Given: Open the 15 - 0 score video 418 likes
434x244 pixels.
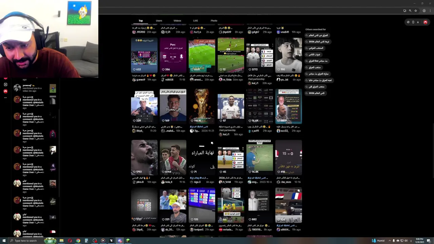Looking at the screenshot, I should 289,157.
